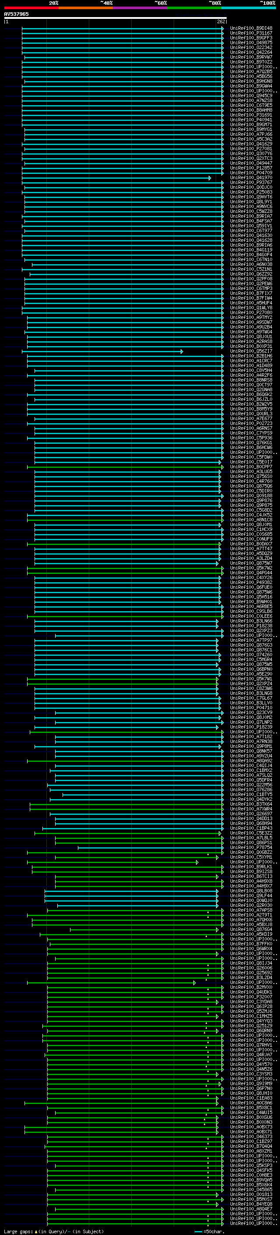
Task: Click the short alignment bar for UniRef100_Q41970
Action: click(x=116, y=178)
